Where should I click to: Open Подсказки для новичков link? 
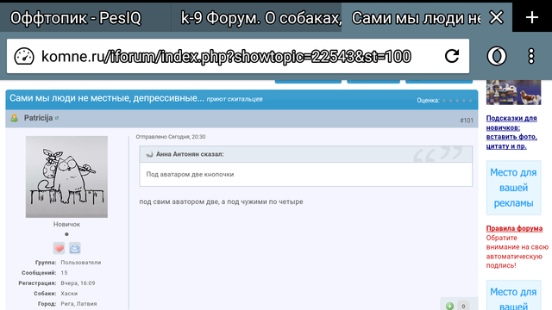[x=511, y=132]
